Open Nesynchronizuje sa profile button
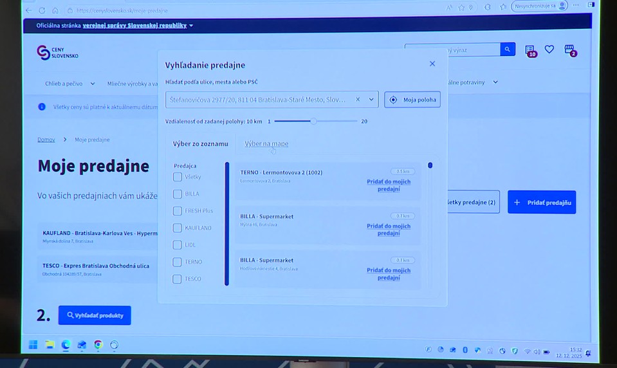The width and height of the screenshot is (617, 368). coord(540,6)
